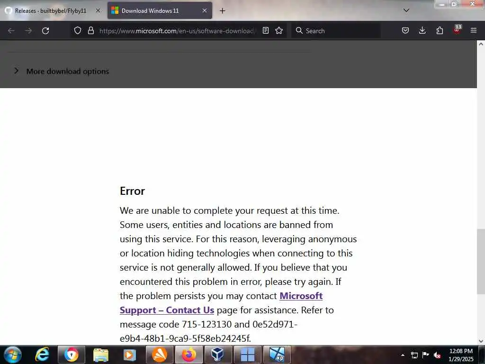This screenshot has height=364, width=485.
Task: Open tracking protection shield info
Action: tap(78, 30)
